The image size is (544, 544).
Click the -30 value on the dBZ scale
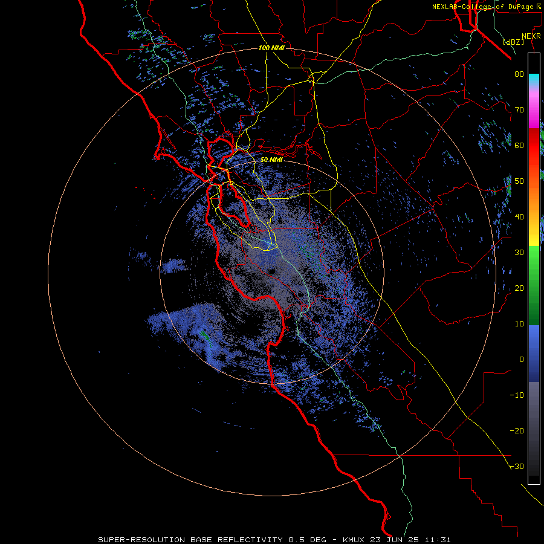click(x=517, y=467)
